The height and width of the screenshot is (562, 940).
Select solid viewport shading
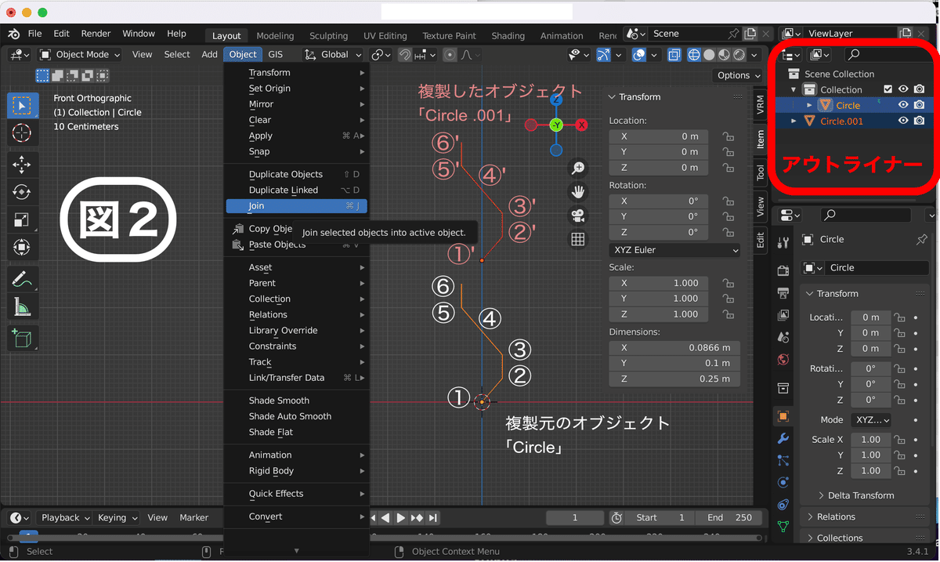point(710,55)
